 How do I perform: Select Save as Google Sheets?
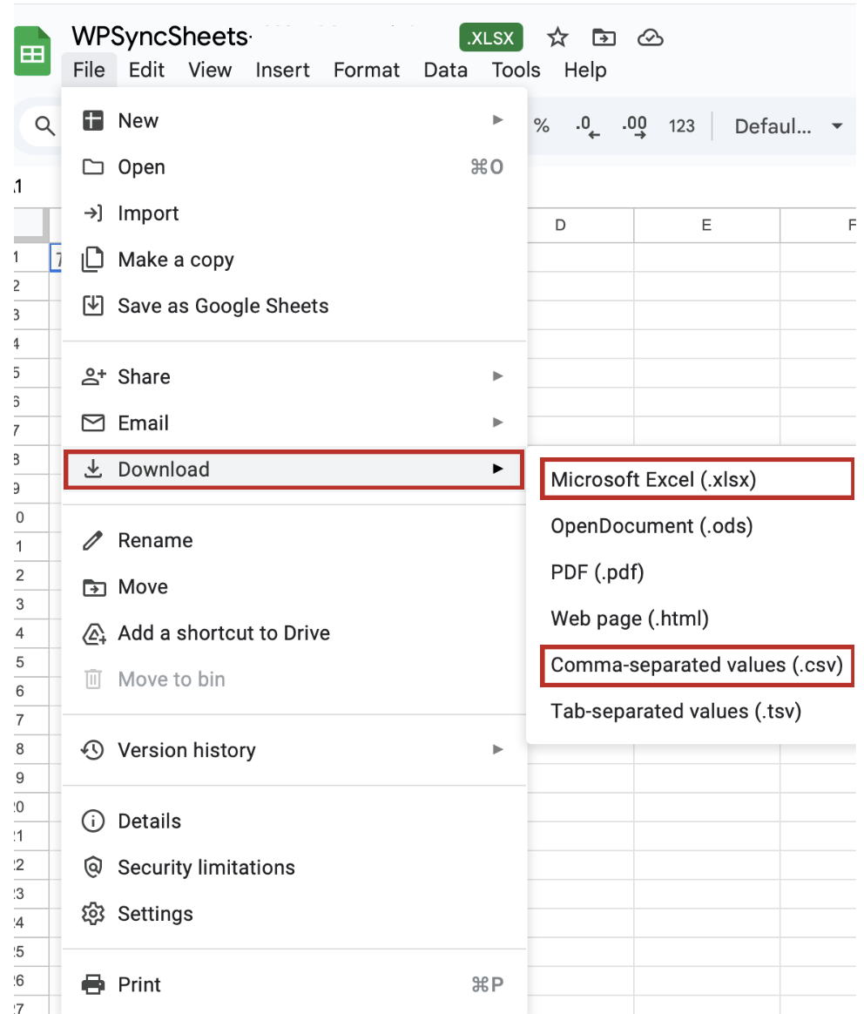coord(224,306)
